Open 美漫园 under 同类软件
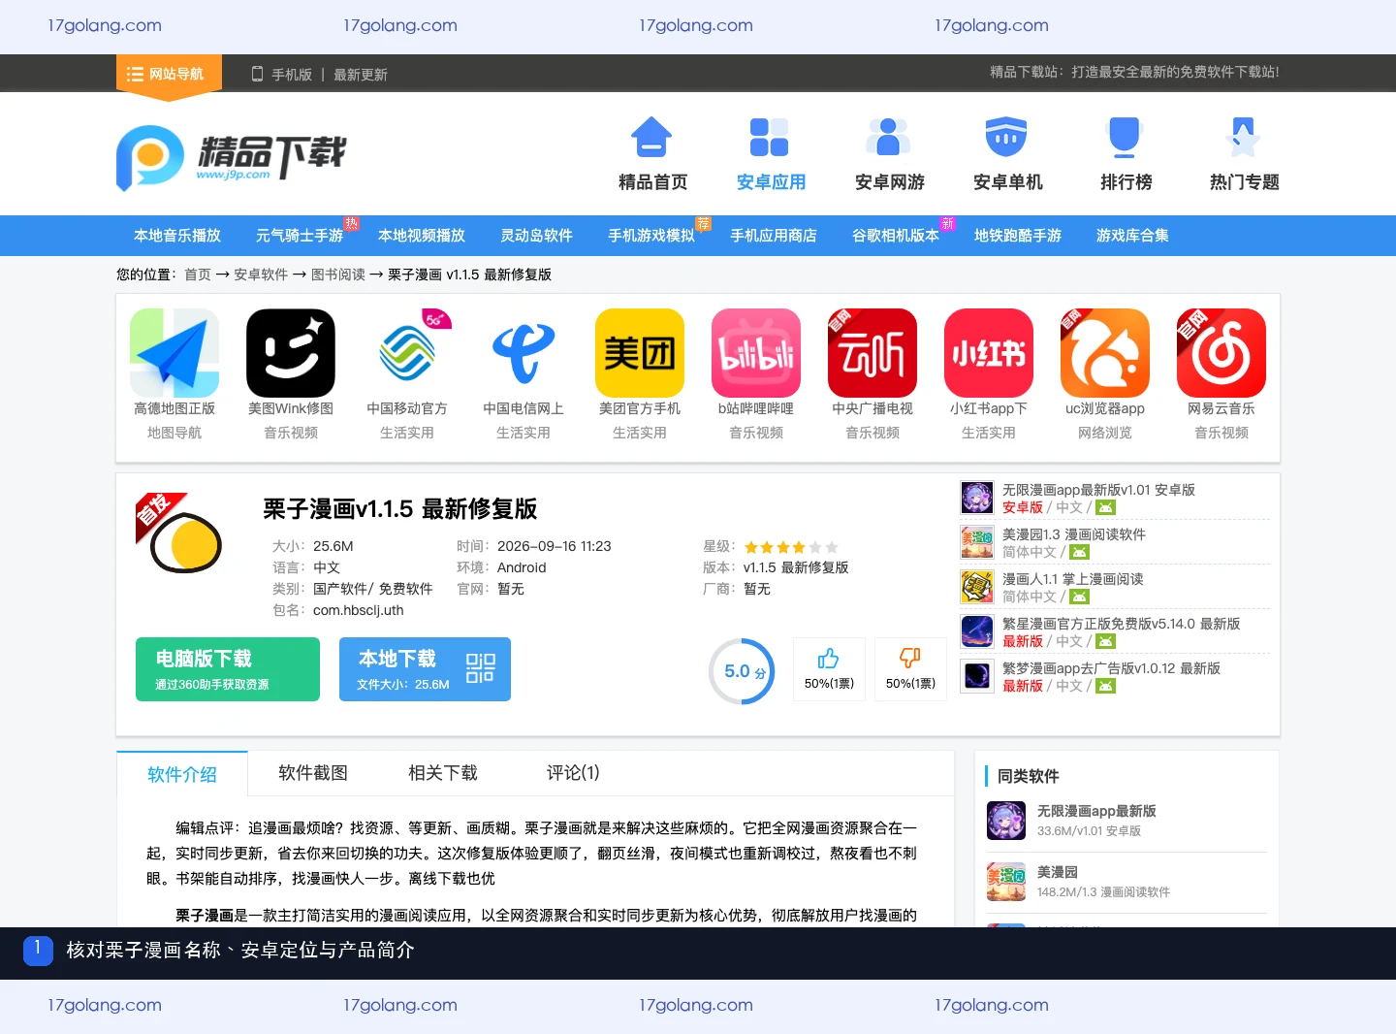The width and height of the screenshot is (1396, 1034). tap(1058, 872)
